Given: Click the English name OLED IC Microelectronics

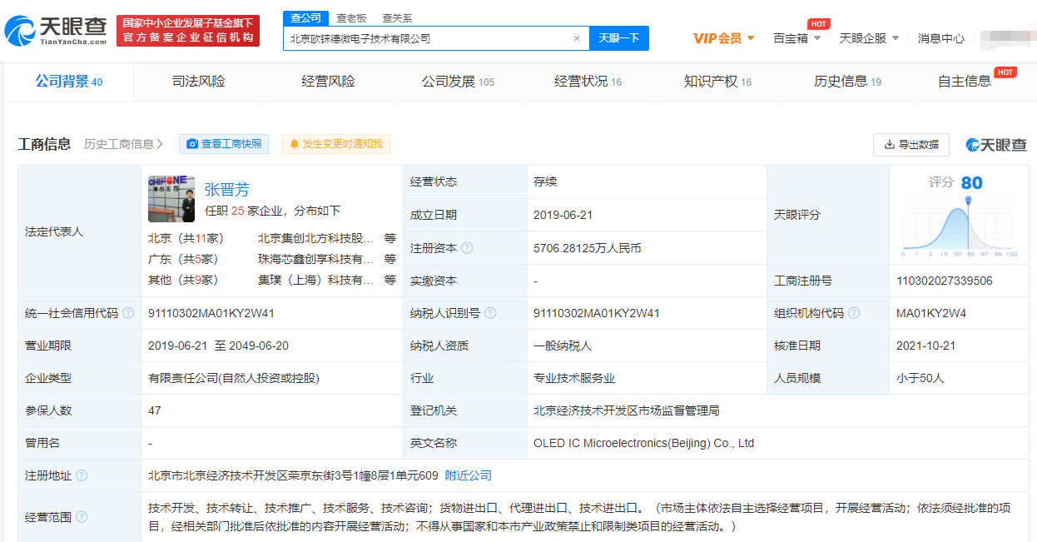Looking at the screenshot, I should [x=644, y=443].
